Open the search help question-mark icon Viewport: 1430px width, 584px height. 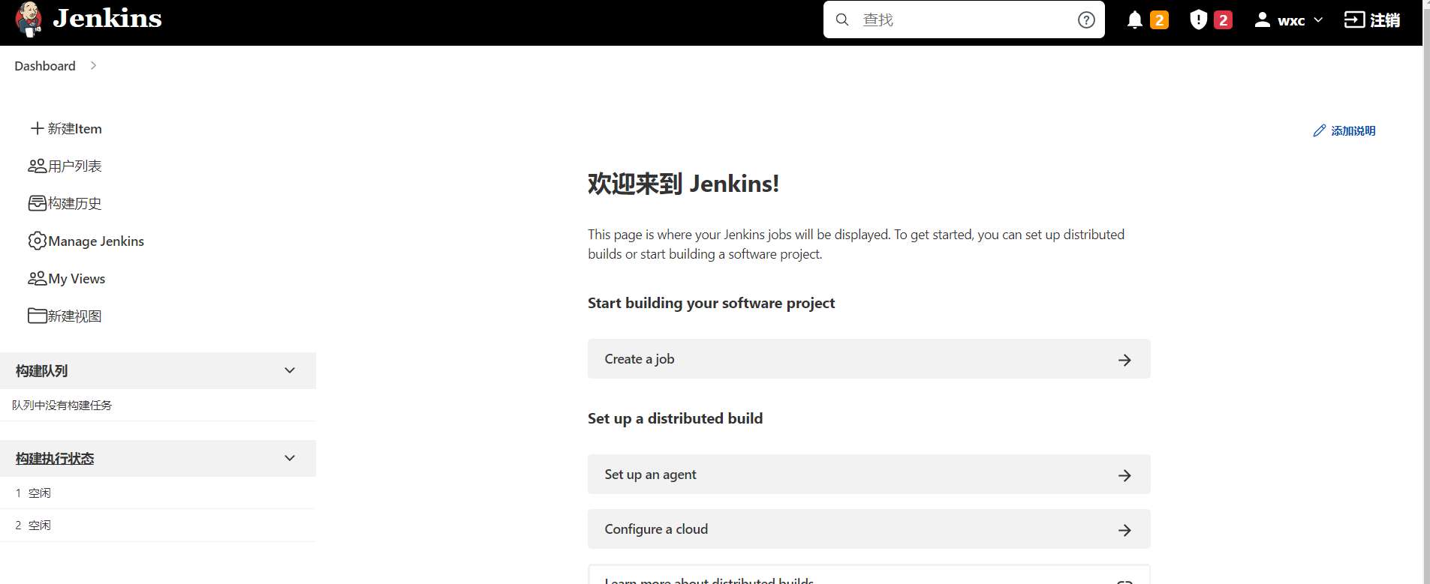1086,19
